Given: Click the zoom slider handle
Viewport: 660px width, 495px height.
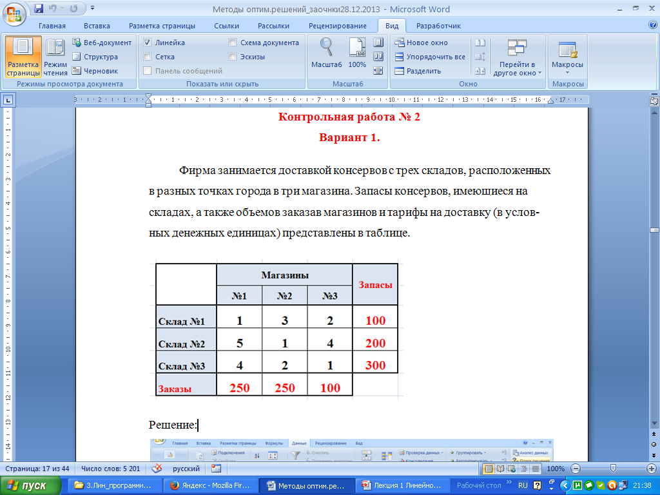Looking at the screenshot, I should pyautogui.click(x=613, y=468).
